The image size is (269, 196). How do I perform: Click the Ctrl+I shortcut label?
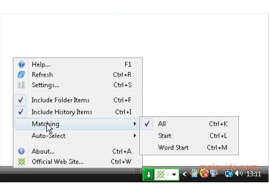[x=123, y=112]
